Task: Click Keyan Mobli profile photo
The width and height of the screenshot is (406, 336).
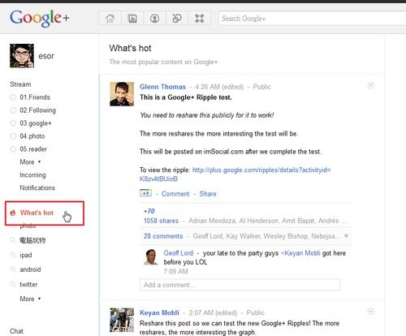Action: 122,320
